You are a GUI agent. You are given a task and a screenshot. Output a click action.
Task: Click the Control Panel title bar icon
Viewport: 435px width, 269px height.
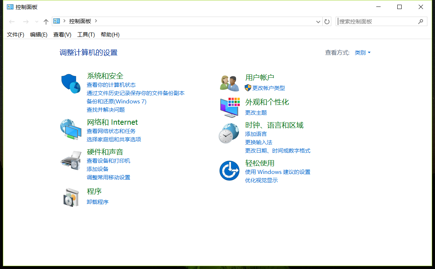(x=10, y=7)
